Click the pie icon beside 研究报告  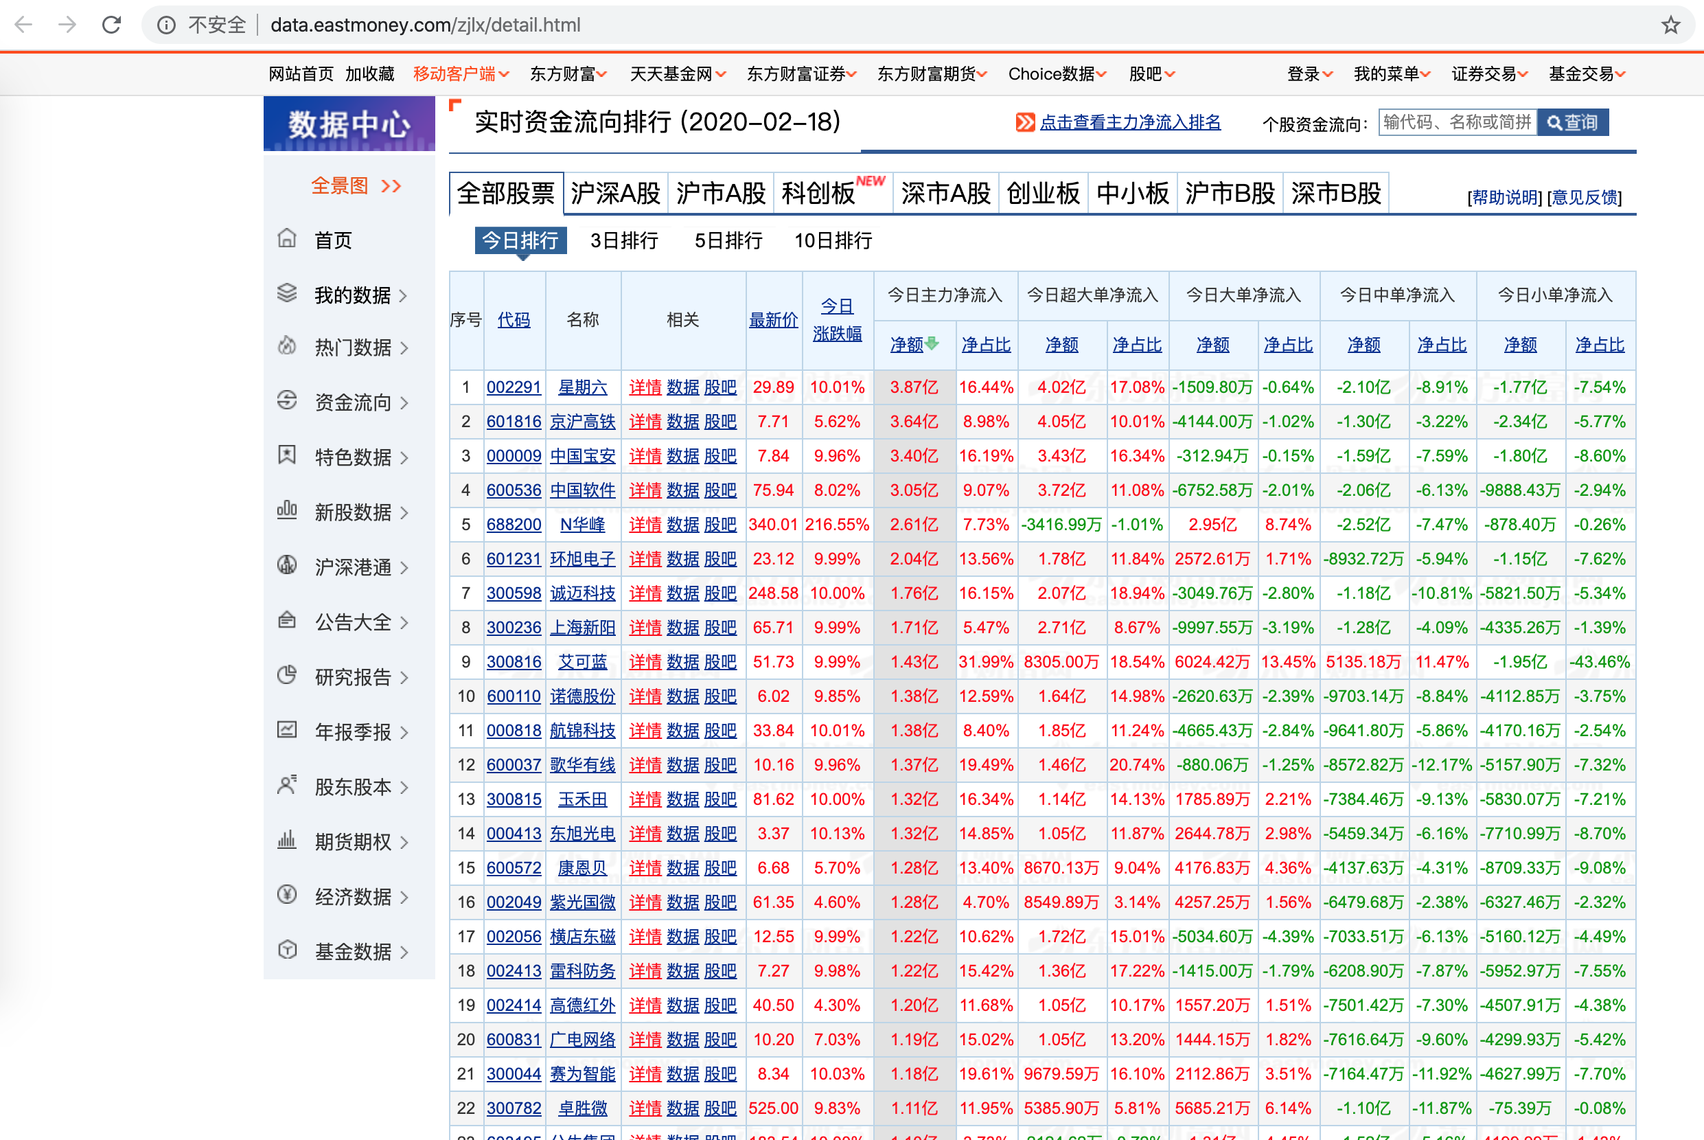click(287, 676)
